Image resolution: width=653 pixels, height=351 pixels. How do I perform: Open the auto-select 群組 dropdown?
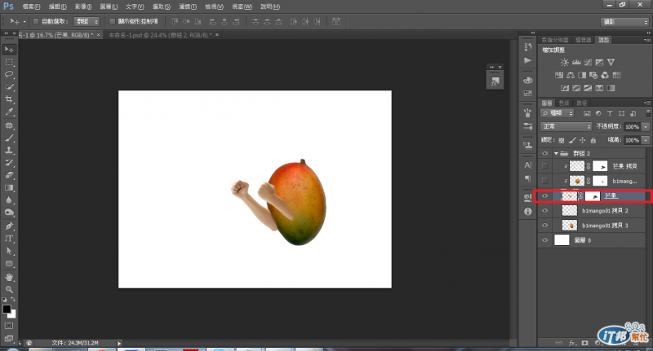pos(87,21)
